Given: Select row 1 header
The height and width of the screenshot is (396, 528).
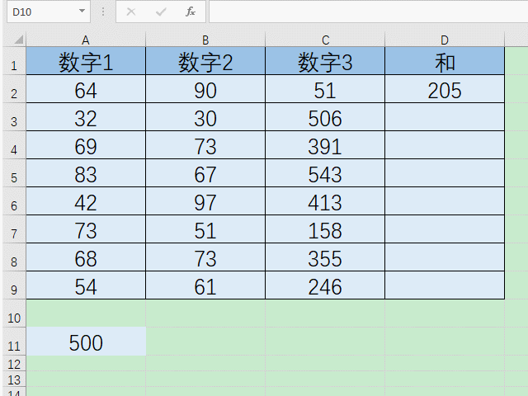Looking at the screenshot, I should pos(14,61).
